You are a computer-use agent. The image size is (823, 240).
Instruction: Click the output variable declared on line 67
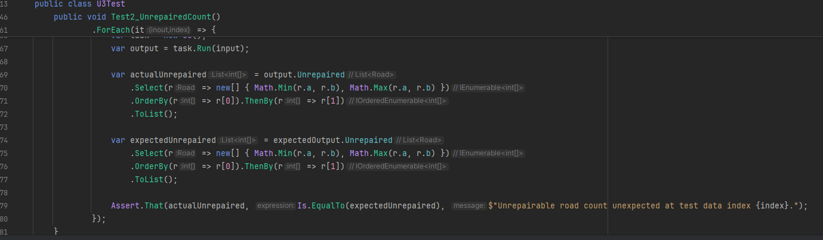[144, 49]
